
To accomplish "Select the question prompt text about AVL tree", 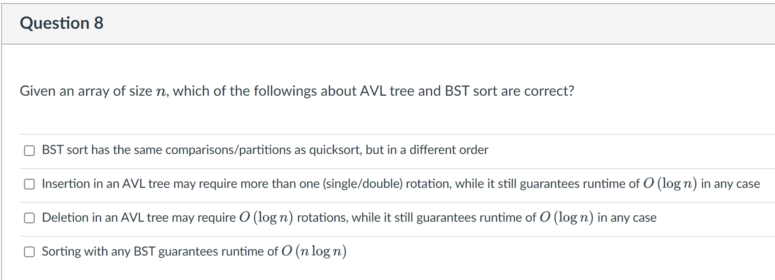I will point(296,91).
